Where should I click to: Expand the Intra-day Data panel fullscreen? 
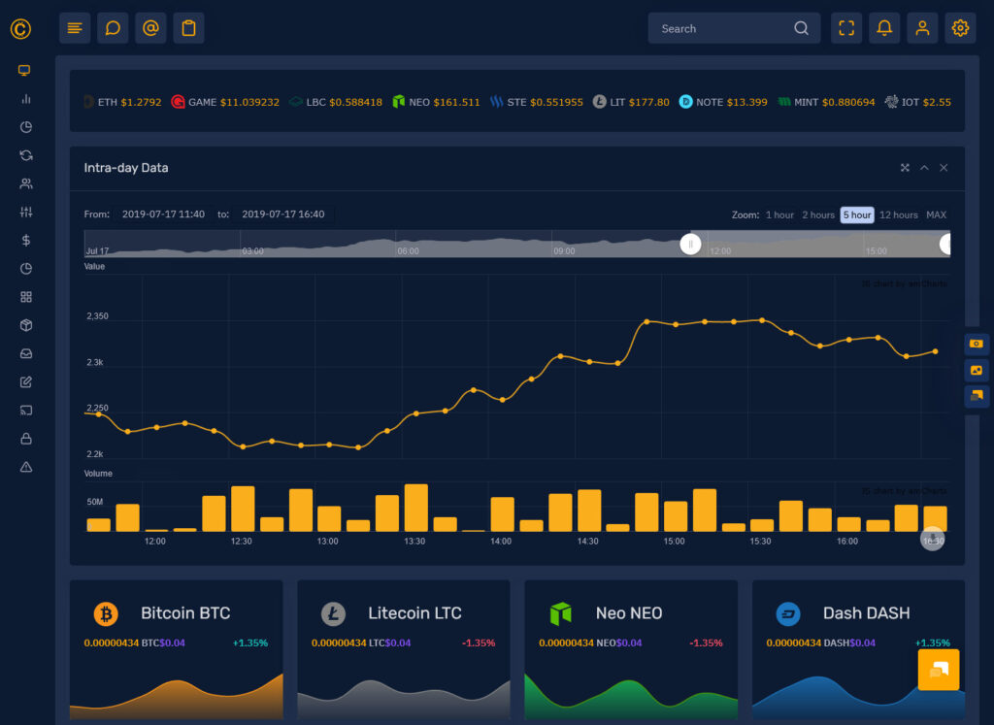[905, 168]
